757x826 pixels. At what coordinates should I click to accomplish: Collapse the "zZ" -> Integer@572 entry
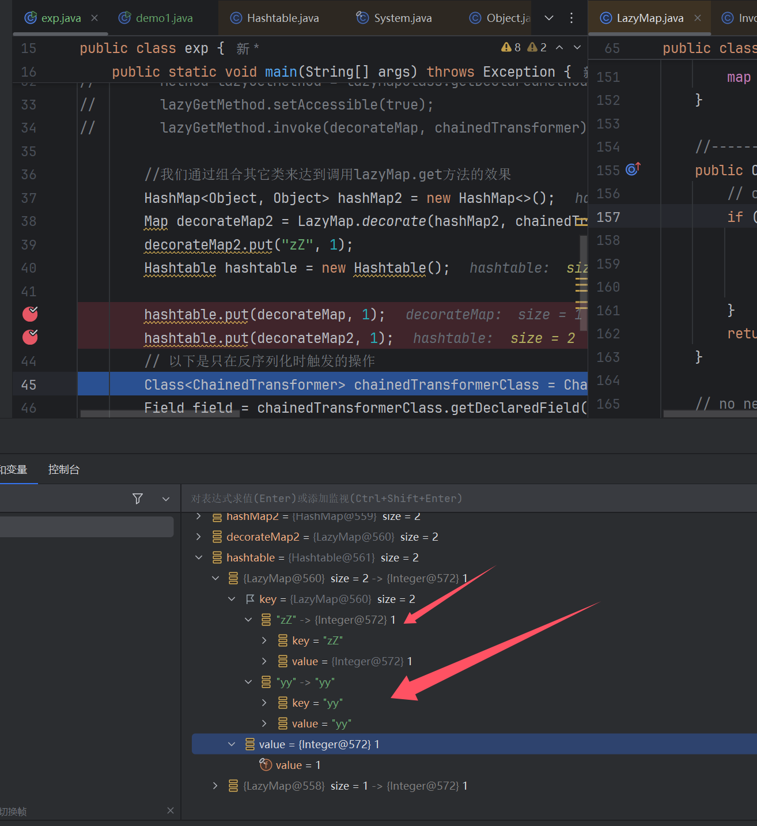[x=248, y=620]
